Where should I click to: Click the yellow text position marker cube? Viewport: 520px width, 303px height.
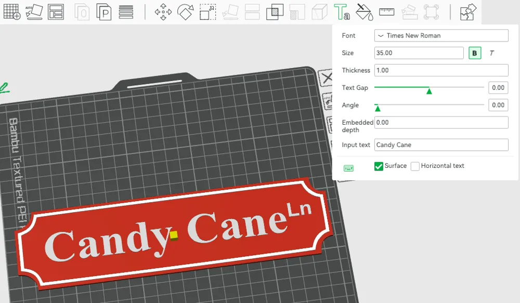tap(174, 235)
